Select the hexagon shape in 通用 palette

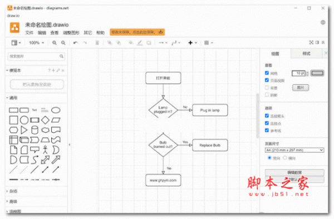13,130
